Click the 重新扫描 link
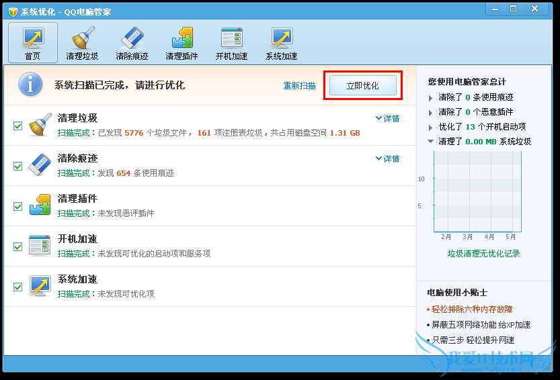560x380 pixels. click(300, 86)
